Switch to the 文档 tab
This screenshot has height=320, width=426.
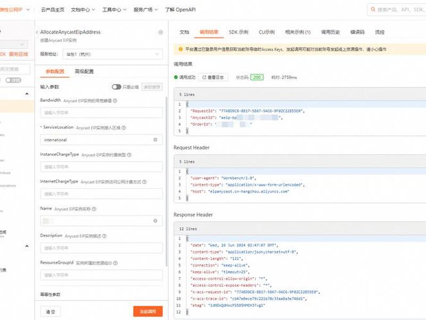184,32
